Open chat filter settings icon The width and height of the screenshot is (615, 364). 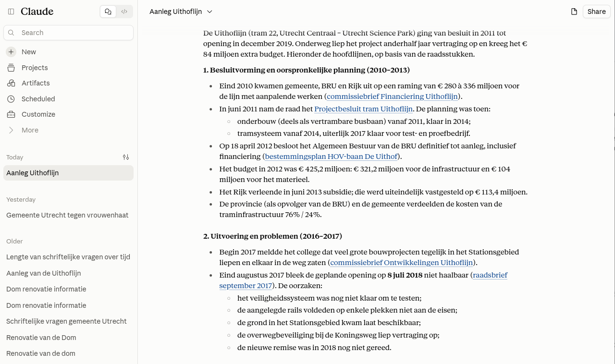pos(126,157)
